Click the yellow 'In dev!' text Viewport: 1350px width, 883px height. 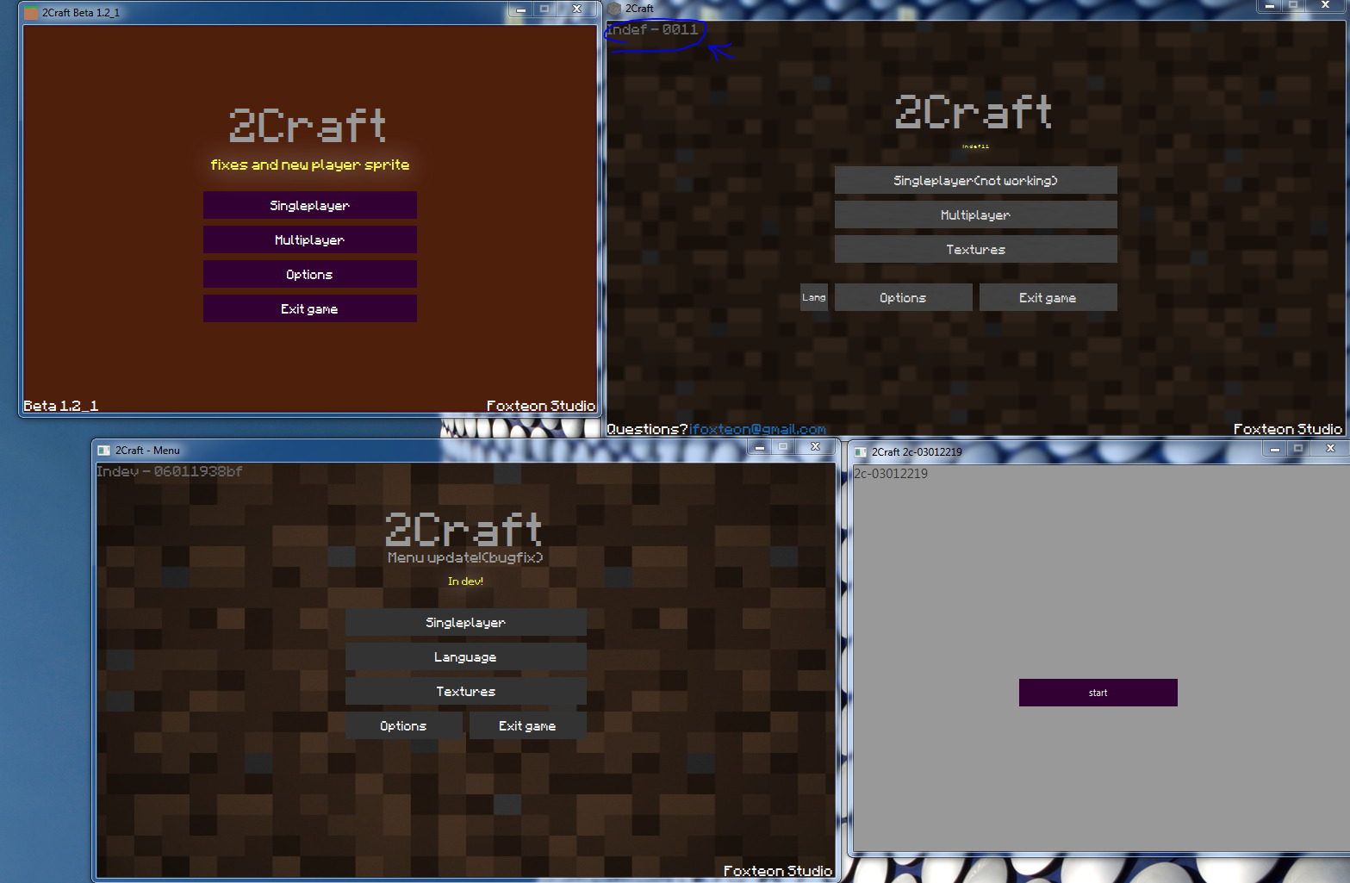click(465, 581)
